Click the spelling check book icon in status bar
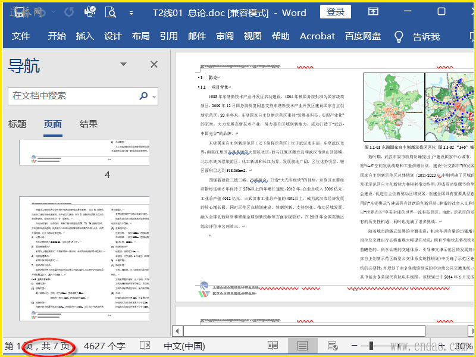Screen dimensions: 476x357 [x=145, y=346]
